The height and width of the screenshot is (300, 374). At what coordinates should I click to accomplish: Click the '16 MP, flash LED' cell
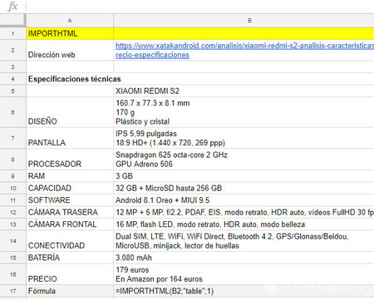[244, 224]
